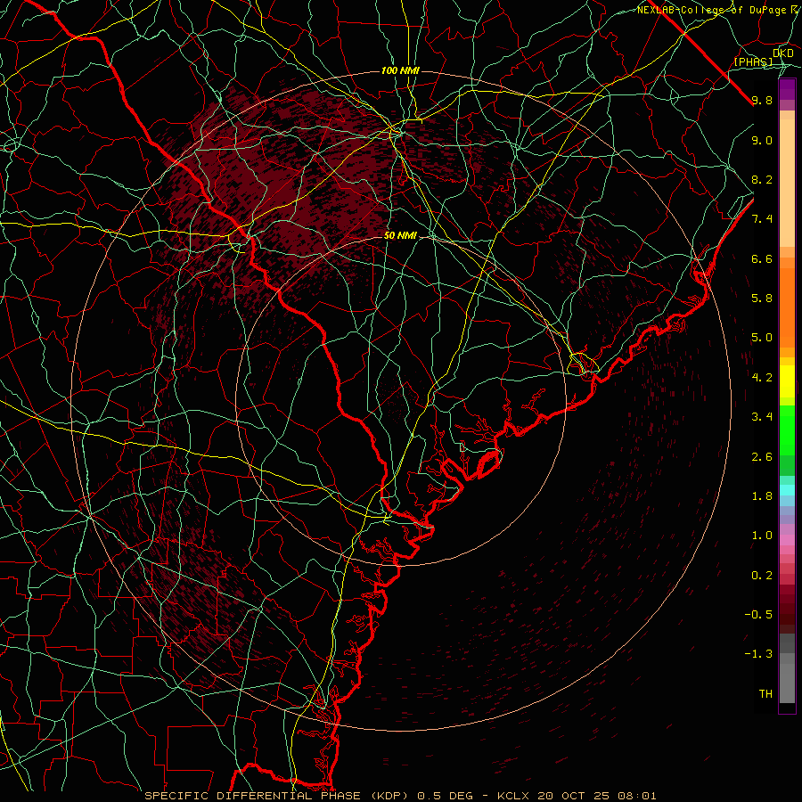Pick the purple segment of color bar
Image resolution: width=802 pixels, height=802 pixels.
787,90
